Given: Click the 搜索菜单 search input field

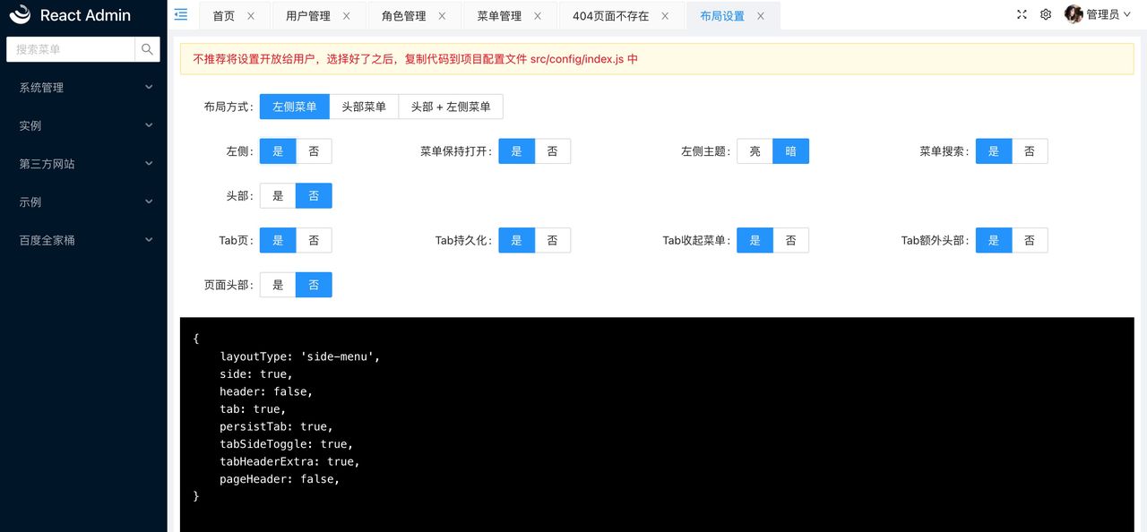Looking at the screenshot, I should [72, 49].
